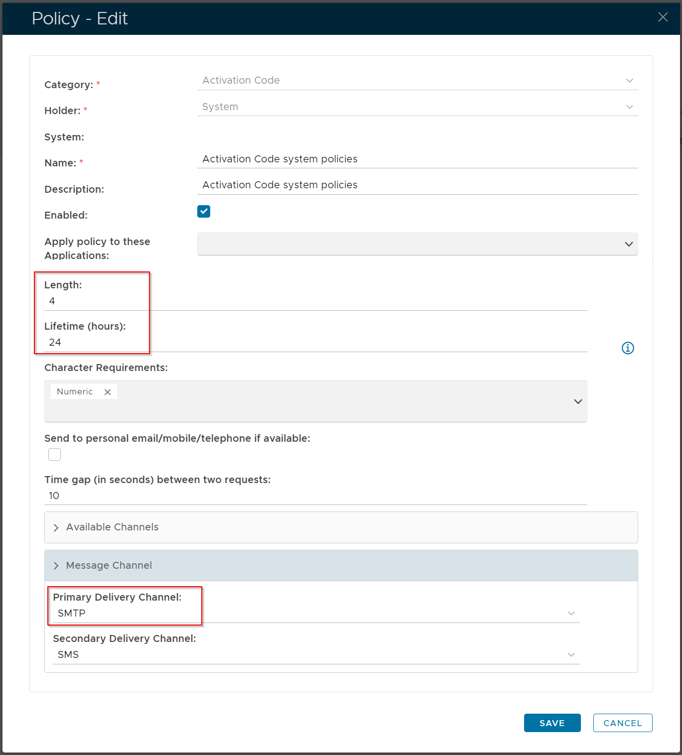Expand the Available Channels section

(x=112, y=527)
